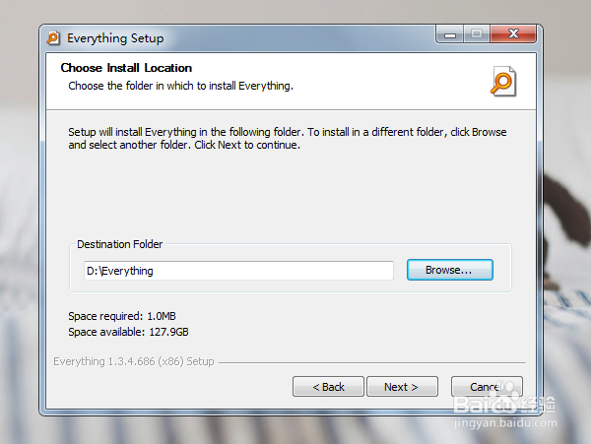Click the Everything Setup title bar icon
The width and height of the screenshot is (591, 444).
pos(53,38)
